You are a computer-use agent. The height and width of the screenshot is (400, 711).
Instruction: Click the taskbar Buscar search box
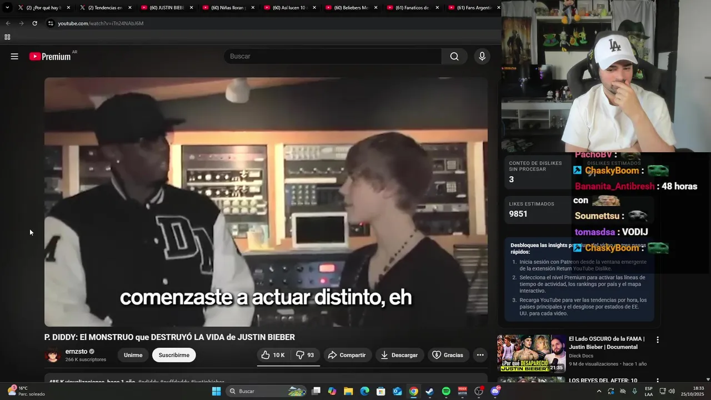267,391
